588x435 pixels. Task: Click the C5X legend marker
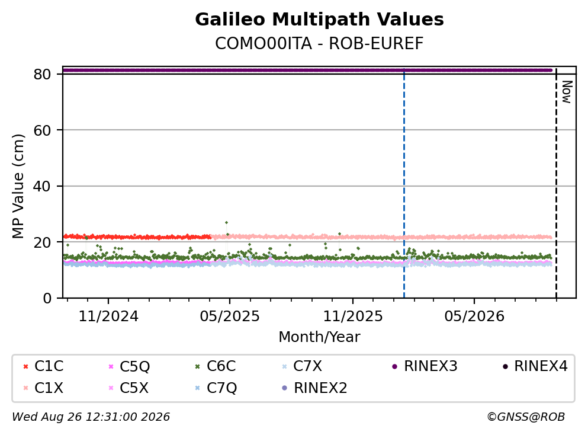point(111,388)
